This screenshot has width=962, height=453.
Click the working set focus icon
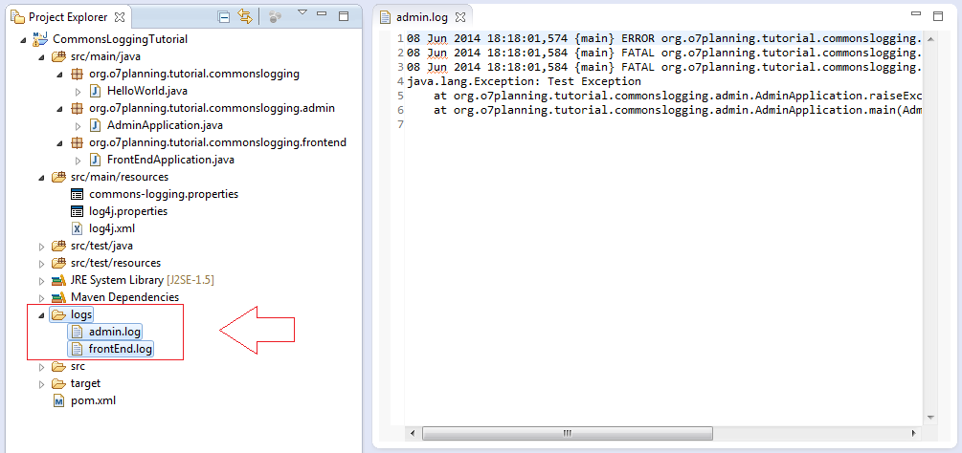pyautogui.click(x=275, y=17)
